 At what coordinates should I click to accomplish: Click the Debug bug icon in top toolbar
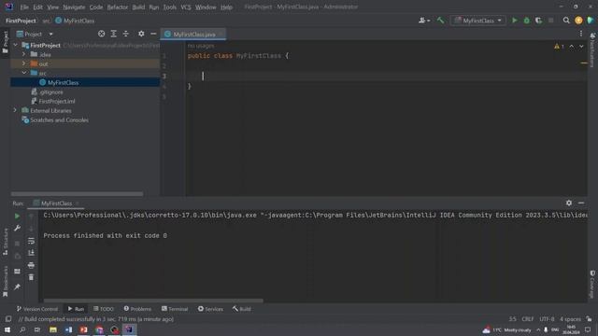point(527,21)
